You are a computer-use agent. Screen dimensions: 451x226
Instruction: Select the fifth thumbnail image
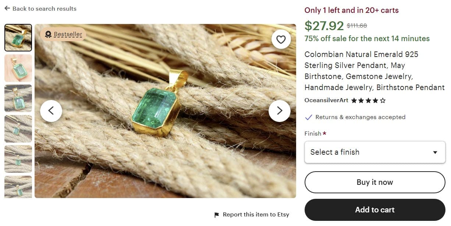coord(18,159)
